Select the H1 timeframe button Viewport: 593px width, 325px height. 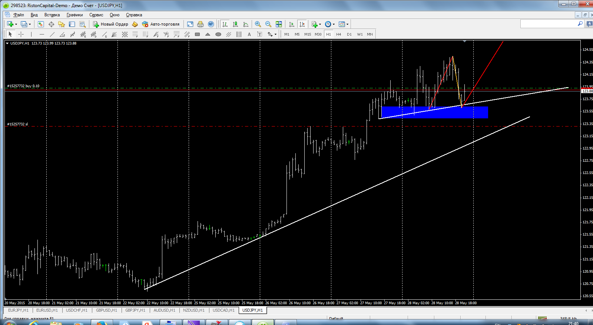(x=328, y=34)
